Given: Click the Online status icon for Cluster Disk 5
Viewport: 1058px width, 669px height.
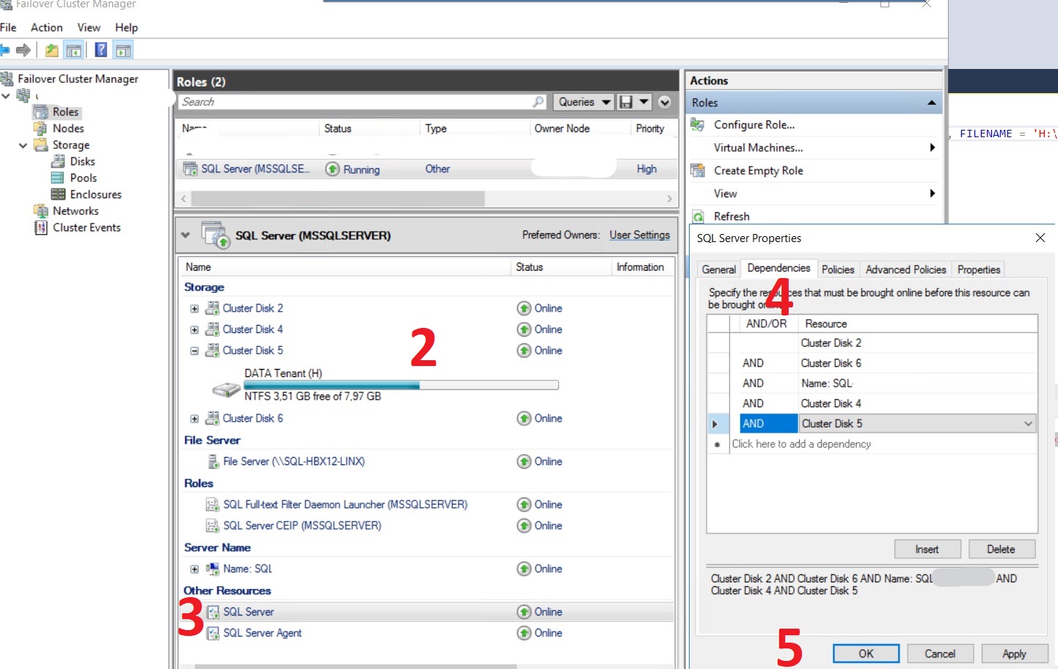Looking at the screenshot, I should pyautogui.click(x=524, y=351).
